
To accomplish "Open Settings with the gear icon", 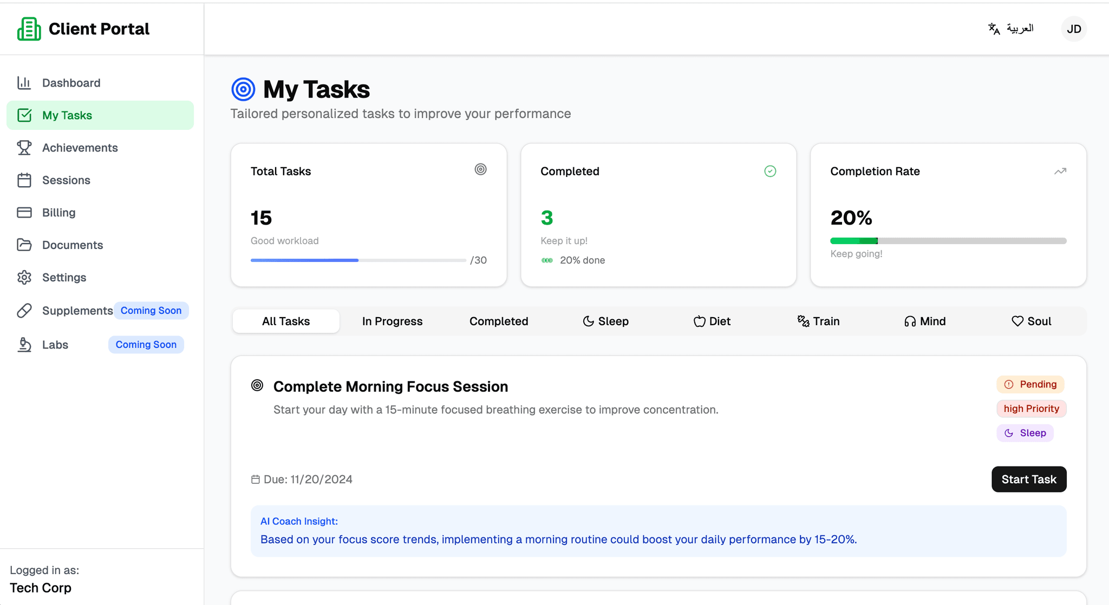I will tap(25, 277).
